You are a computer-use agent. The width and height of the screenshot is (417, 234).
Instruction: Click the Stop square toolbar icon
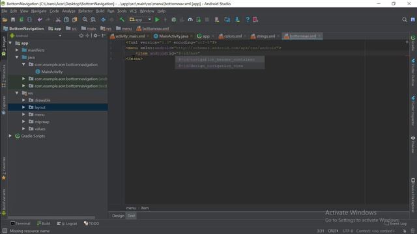pos(207,19)
